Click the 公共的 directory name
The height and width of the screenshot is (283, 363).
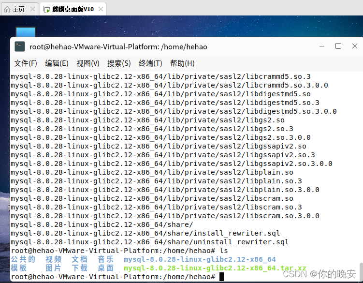point(23,259)
